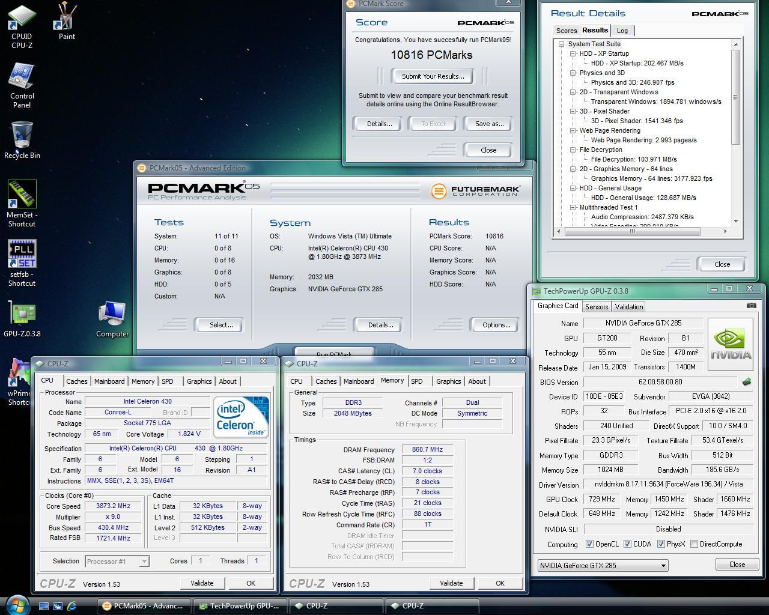The width and height of the screenshot is (769, 615).
Task: Open the Computer desktop icon
Action: coord(112,319)
